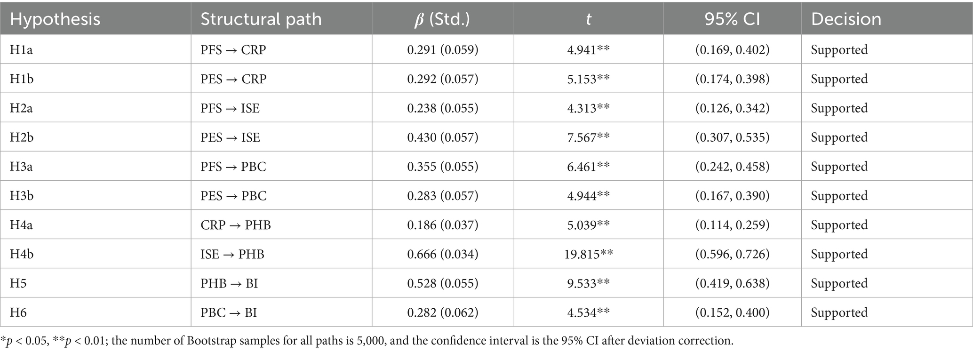973x352 pixels.
Task: Click the table footnote about Bootstrap samples
Action: point(367,340)
